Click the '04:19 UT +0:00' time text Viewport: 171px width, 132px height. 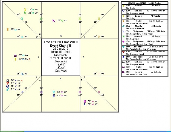pyautogui.click(x=60, y=52)
